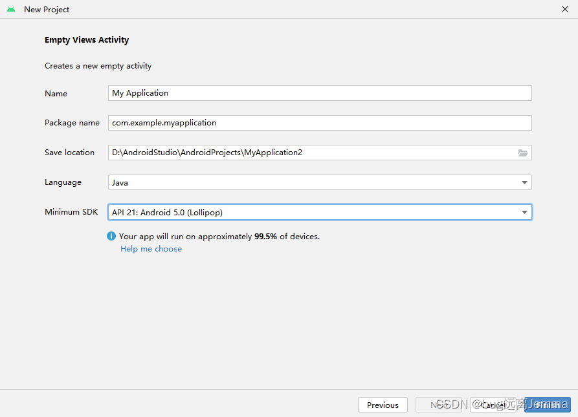Focus the Package name field

[320, 123]
